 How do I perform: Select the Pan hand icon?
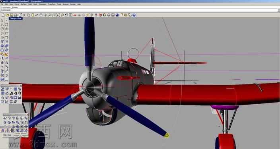[41, 15]
